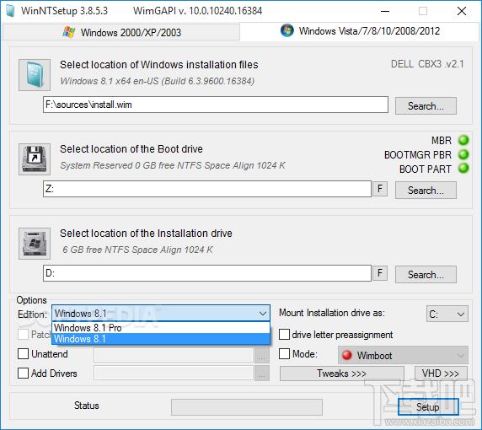
Task: Open the Wimboot mode dropdown
Action: 404,355
